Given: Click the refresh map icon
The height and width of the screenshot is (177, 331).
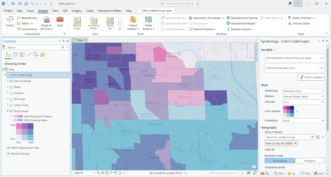Looking at the screenshot, I should 255,173.
